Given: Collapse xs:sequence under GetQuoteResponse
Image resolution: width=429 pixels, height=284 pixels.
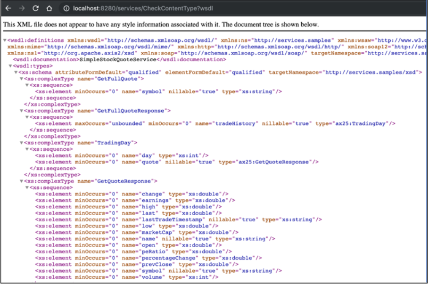Looking at the screenshot, I should click(x=27, y=187).
